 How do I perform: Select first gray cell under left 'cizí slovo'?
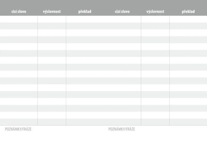[19, 26]
